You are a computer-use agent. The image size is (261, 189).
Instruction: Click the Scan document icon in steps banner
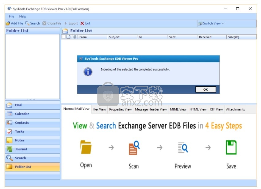point(134,148)
